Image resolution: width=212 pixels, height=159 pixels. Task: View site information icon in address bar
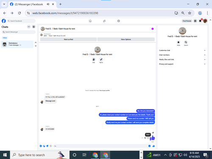pos(28,13)
